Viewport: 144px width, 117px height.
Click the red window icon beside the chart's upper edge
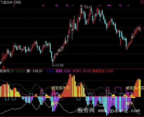(x=142, y=2)
